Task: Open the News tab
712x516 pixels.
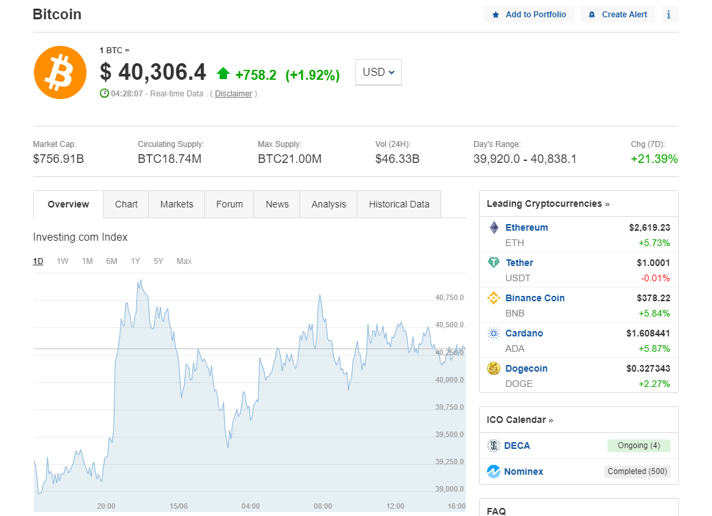Action: (x=277, y=204)
